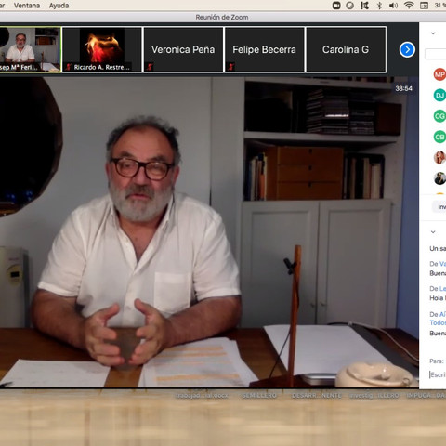
Task: Select the CB participant avatar
Action: click(439, 137)
